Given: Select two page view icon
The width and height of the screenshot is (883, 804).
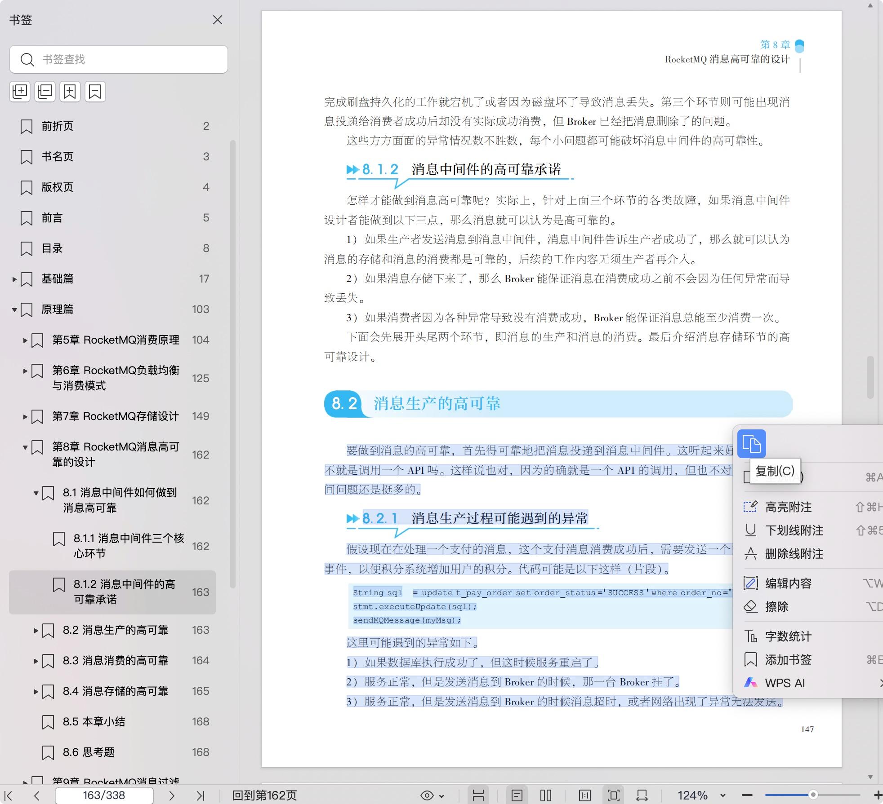Looking at the screenshot, I should click(546, 795).
